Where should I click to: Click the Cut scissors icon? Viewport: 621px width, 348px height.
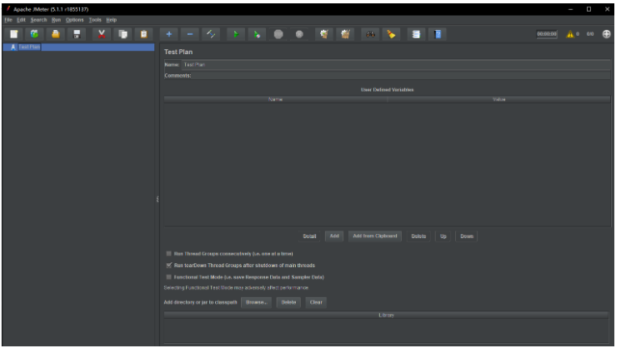point(102,34)
